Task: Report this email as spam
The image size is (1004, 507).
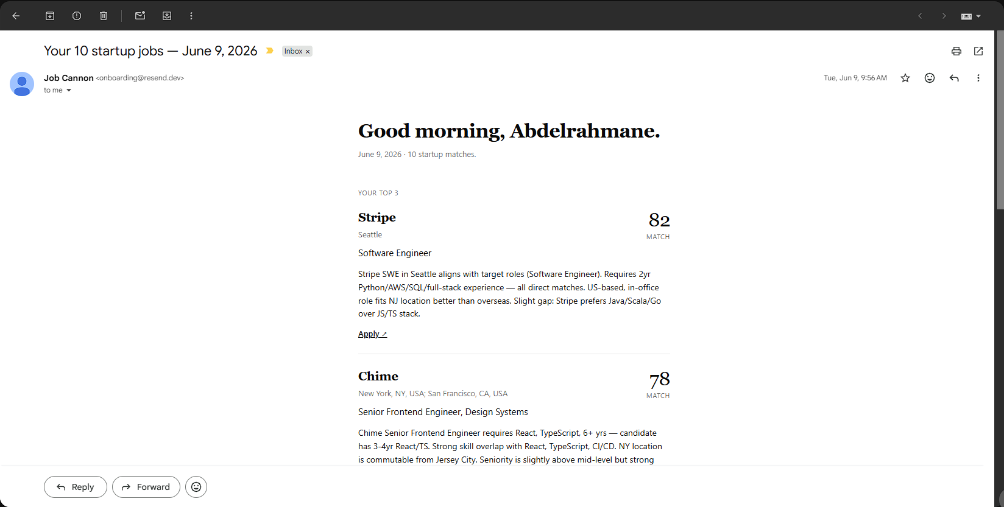Action: pyautogui.click(x=77, y=16)
